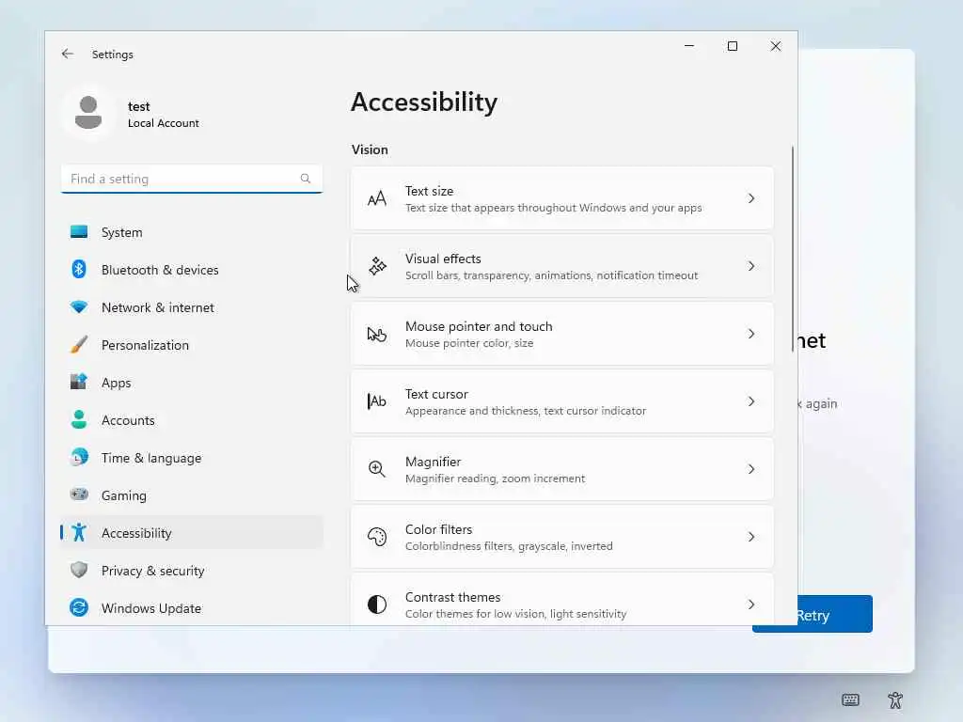The image size is (963, 722).
Task: Open Magnifier setting title
Action: tap(433, 462)
